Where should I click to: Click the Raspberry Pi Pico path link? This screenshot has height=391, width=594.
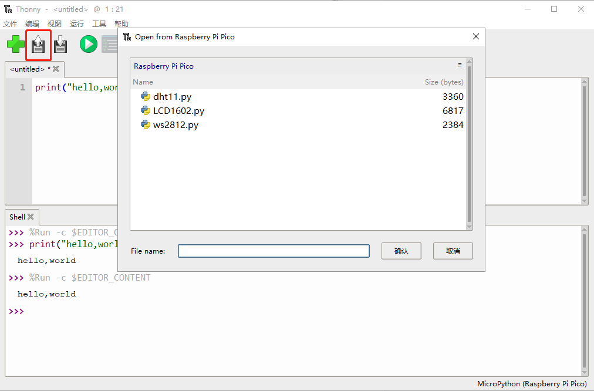(x=164, y=66)
